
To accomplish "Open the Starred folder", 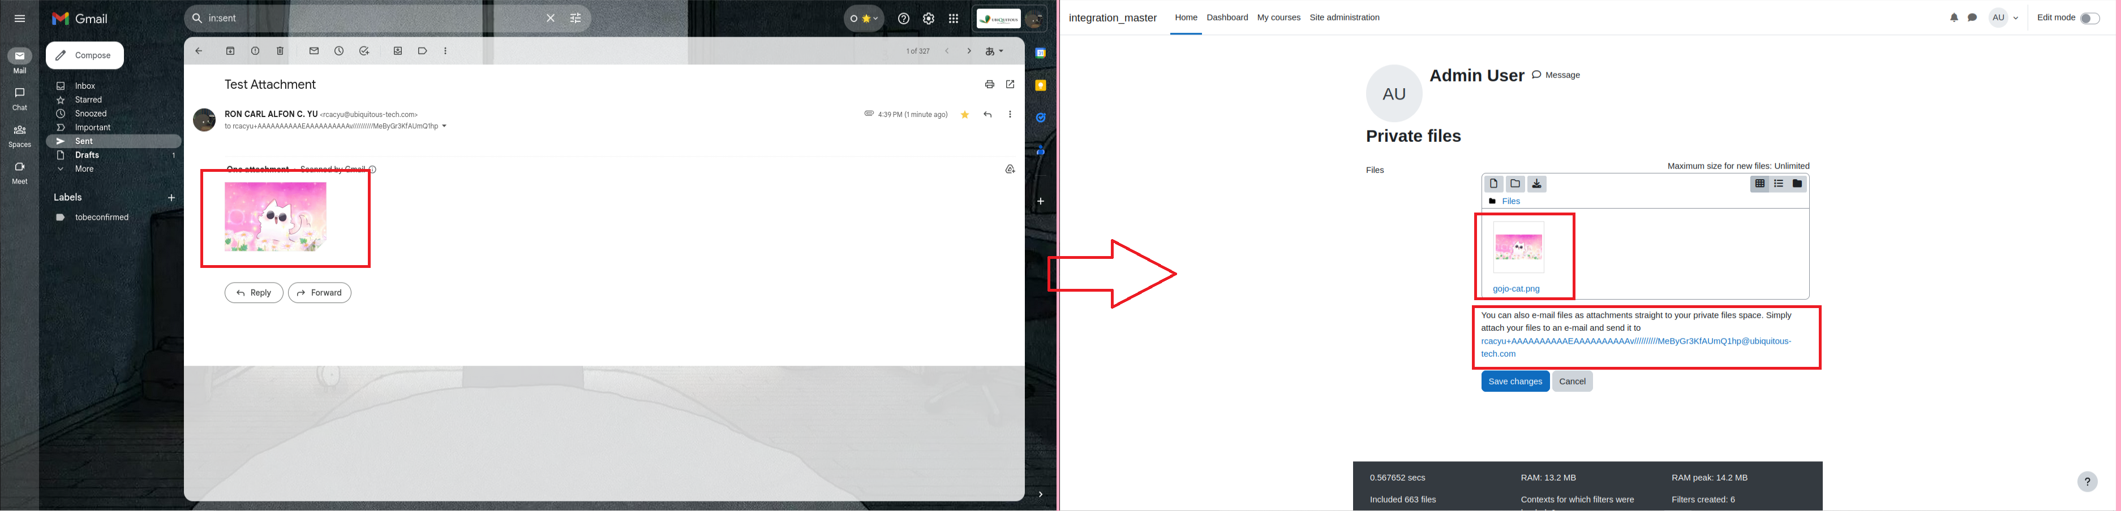I will click(88, 99).
